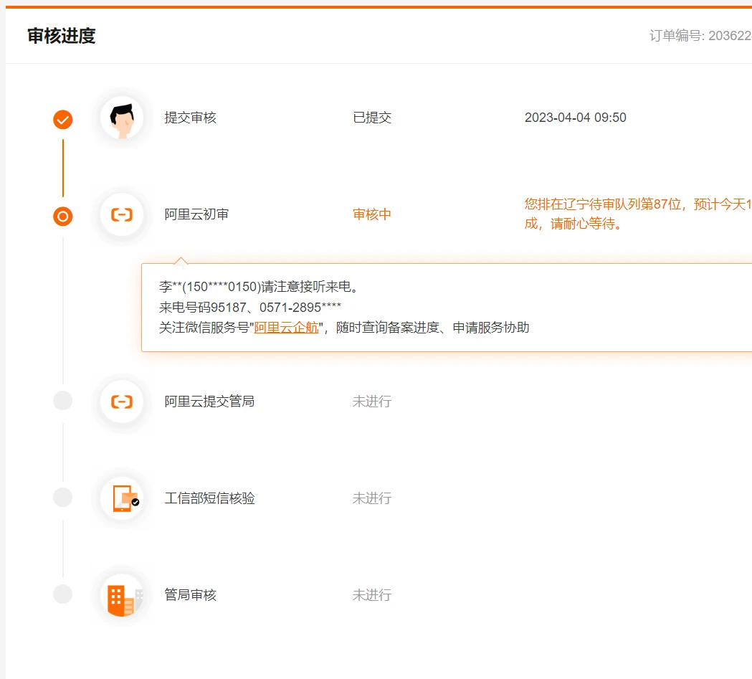Click the building icon for 管局审核
Screen dimensions: 752x679
(122, 595)
